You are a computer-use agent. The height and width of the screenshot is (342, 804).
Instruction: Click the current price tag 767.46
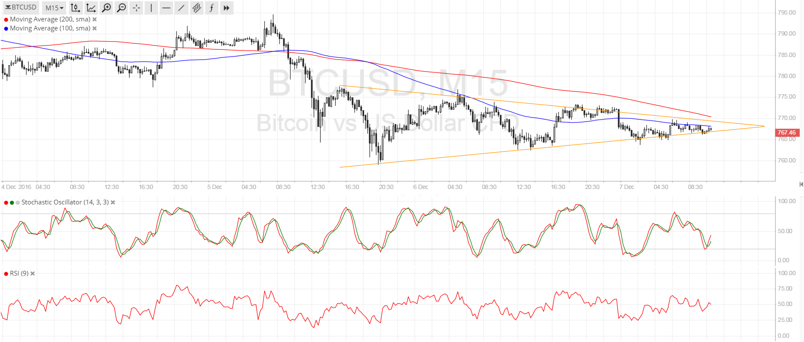(787, 132)
